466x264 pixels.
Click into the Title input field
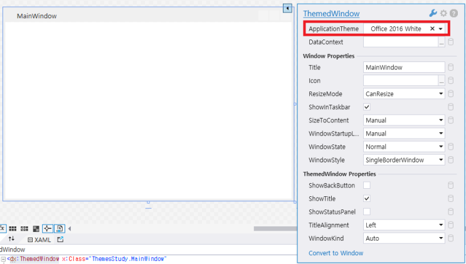pos(404,67)
